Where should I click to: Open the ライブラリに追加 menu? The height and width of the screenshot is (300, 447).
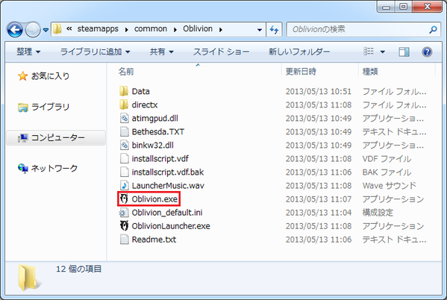[96, 51]
